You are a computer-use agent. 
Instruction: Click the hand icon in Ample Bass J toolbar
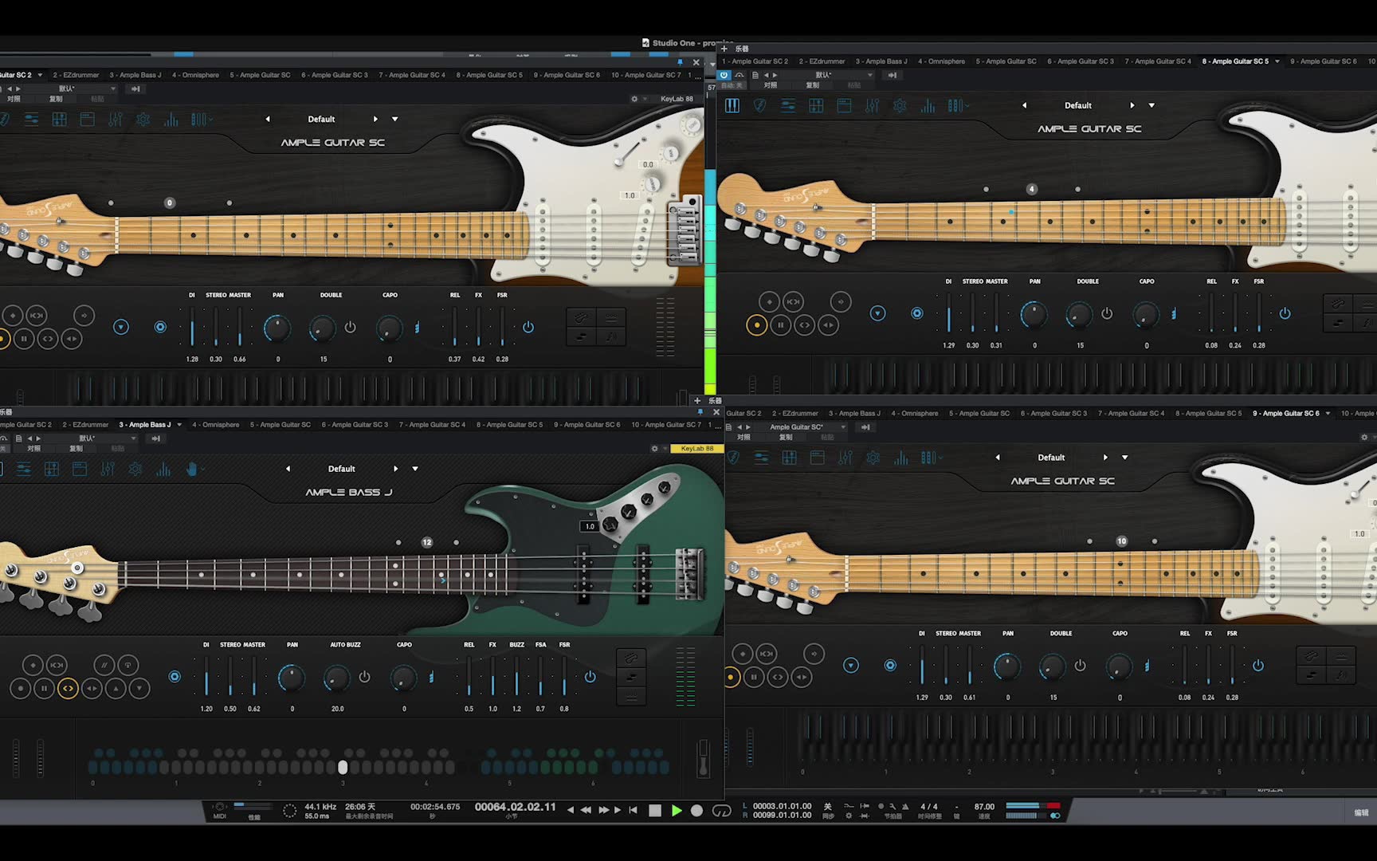pos(192,469)
